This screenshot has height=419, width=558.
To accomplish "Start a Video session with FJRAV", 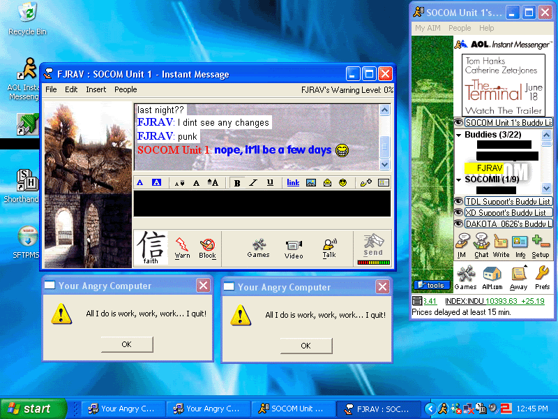I will click(294, 249).
